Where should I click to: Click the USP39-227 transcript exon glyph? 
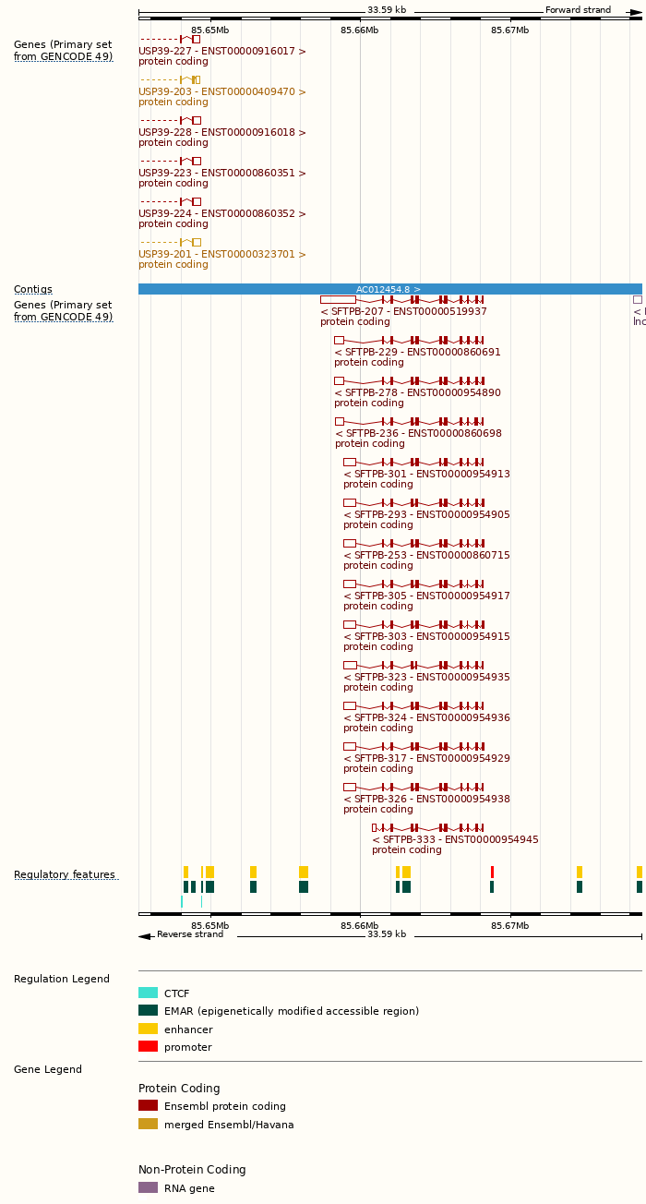click(196, 40)
